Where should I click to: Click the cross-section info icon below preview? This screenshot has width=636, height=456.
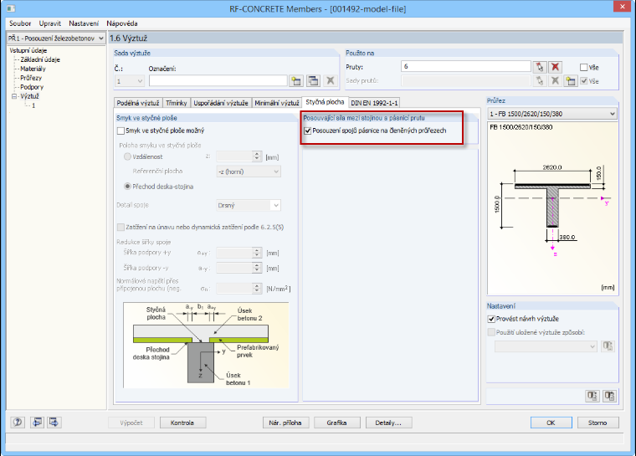click(x=592, y=396)
